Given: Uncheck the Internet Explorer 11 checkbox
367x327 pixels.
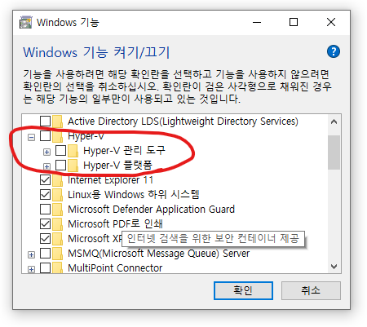Looking at the screenshot, I should [x=45, y=179].
